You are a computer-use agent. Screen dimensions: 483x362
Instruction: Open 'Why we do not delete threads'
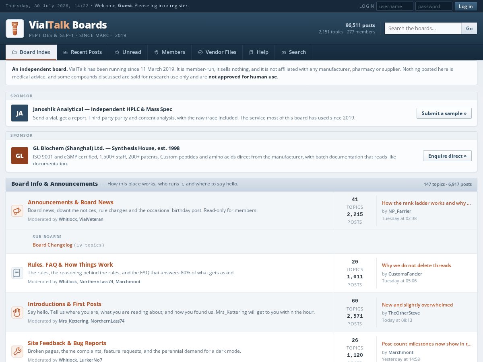pyautogui.click(x=417, y=265)
